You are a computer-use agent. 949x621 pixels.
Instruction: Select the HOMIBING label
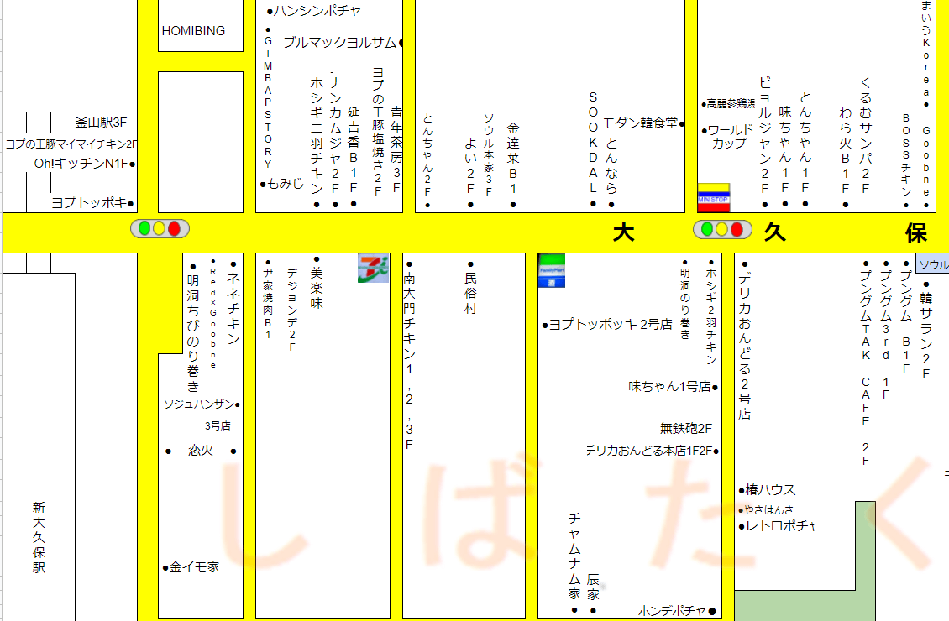193,31
